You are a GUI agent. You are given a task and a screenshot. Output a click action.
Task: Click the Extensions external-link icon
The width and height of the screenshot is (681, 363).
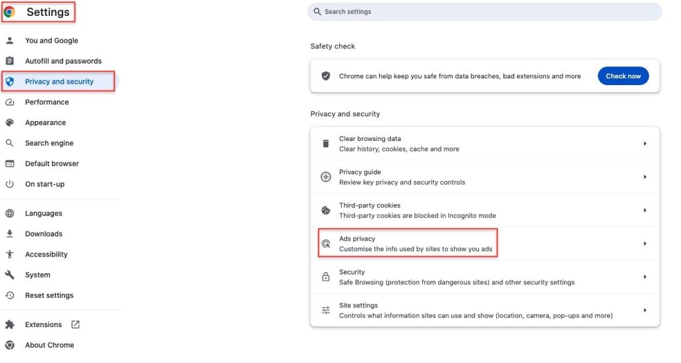click(75, 324)
